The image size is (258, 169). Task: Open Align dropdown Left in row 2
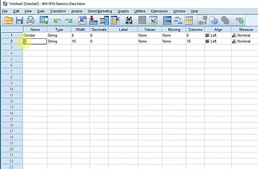click(x=218, y=41)
